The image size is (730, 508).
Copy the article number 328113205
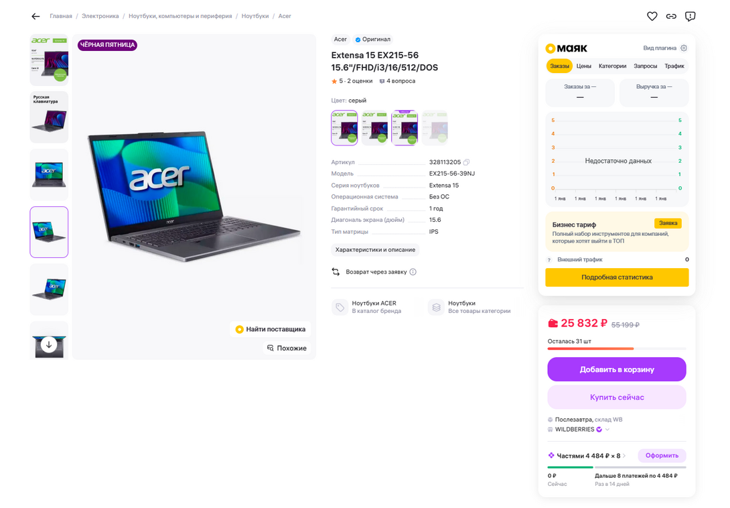[x=467, y=162]
